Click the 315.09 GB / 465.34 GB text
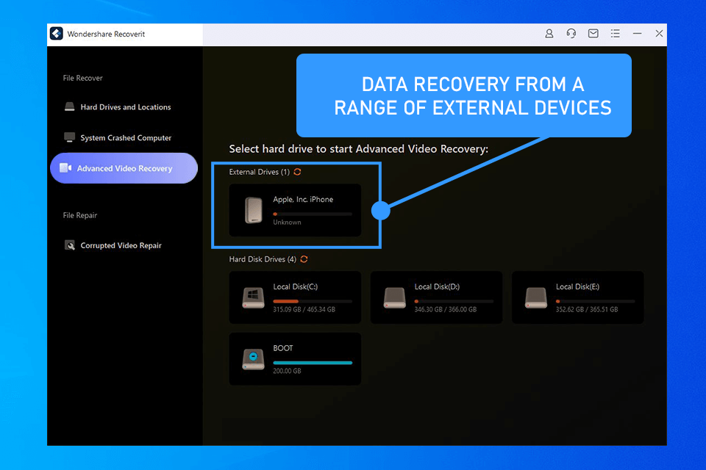The height and width of the screenshot is (470, 706). pyautogui.click(x=304, y=309)
